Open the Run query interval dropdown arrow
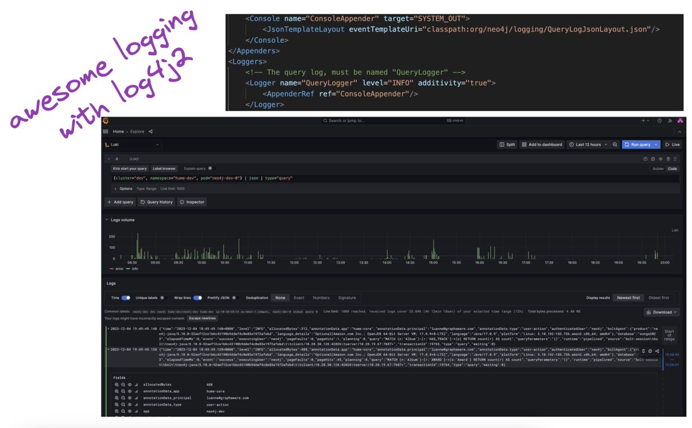The width and height of the screenshot is (692, 428). tap(657, 145)
